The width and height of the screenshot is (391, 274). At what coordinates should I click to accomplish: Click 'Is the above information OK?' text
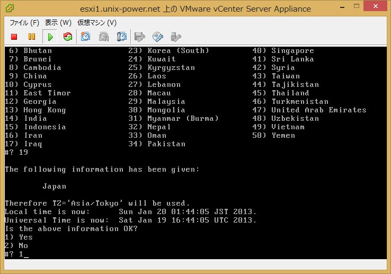point(71,228)
